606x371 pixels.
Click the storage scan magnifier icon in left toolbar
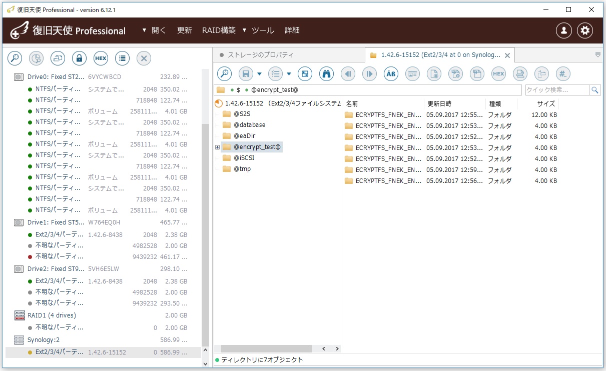click(x=15, y=58)
